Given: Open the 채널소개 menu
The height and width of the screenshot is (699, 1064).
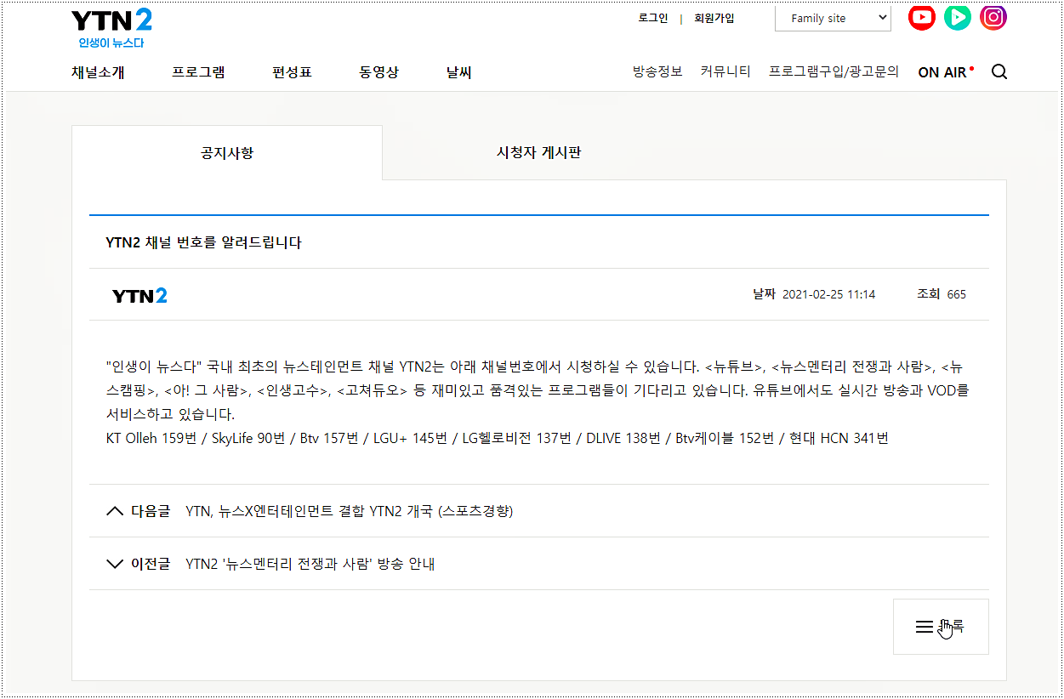Looking at the screenshot, I should point(98,72).
